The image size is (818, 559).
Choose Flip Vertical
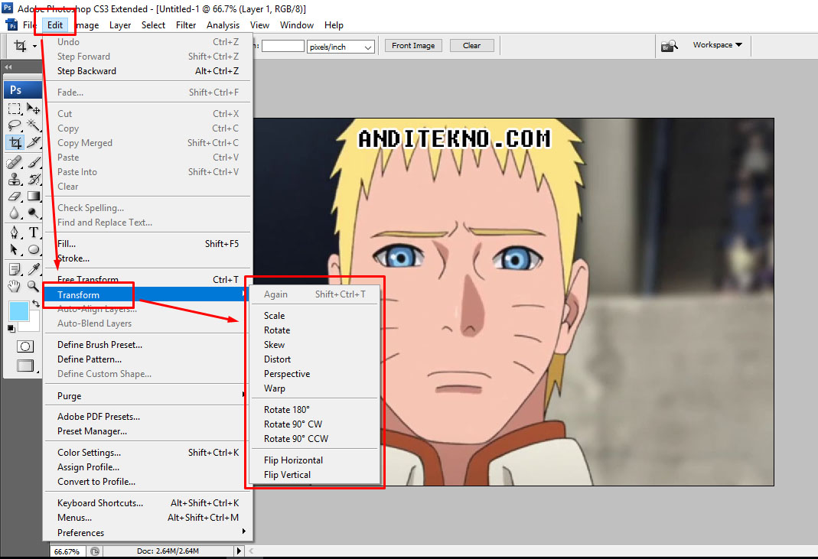point(314,475)
